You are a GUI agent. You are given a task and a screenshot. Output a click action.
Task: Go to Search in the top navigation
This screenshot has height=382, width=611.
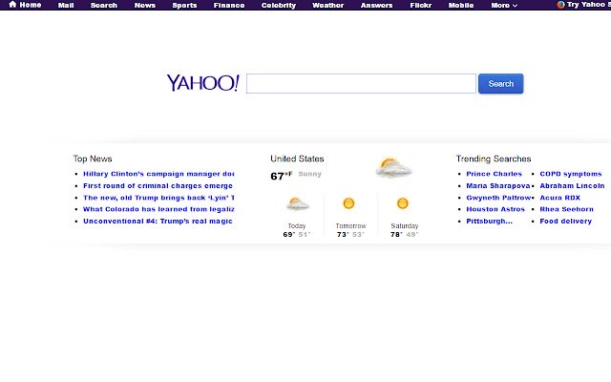(104, 5)
